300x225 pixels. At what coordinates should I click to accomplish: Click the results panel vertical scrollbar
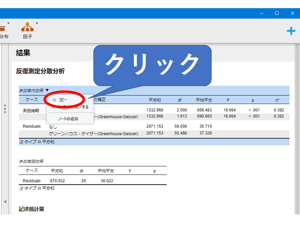(x=297, y=125)
